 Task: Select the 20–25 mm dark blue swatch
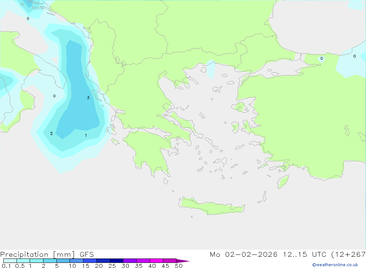point(103,261)
